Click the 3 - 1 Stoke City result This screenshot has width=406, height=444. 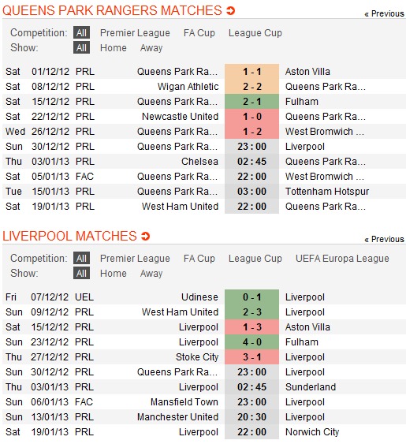pyautogui.click(x=251, y=357)
